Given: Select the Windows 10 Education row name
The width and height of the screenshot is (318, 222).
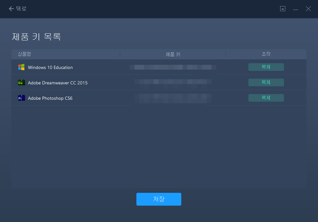Looking at the screenshot, I should click(x=50, y=67).
